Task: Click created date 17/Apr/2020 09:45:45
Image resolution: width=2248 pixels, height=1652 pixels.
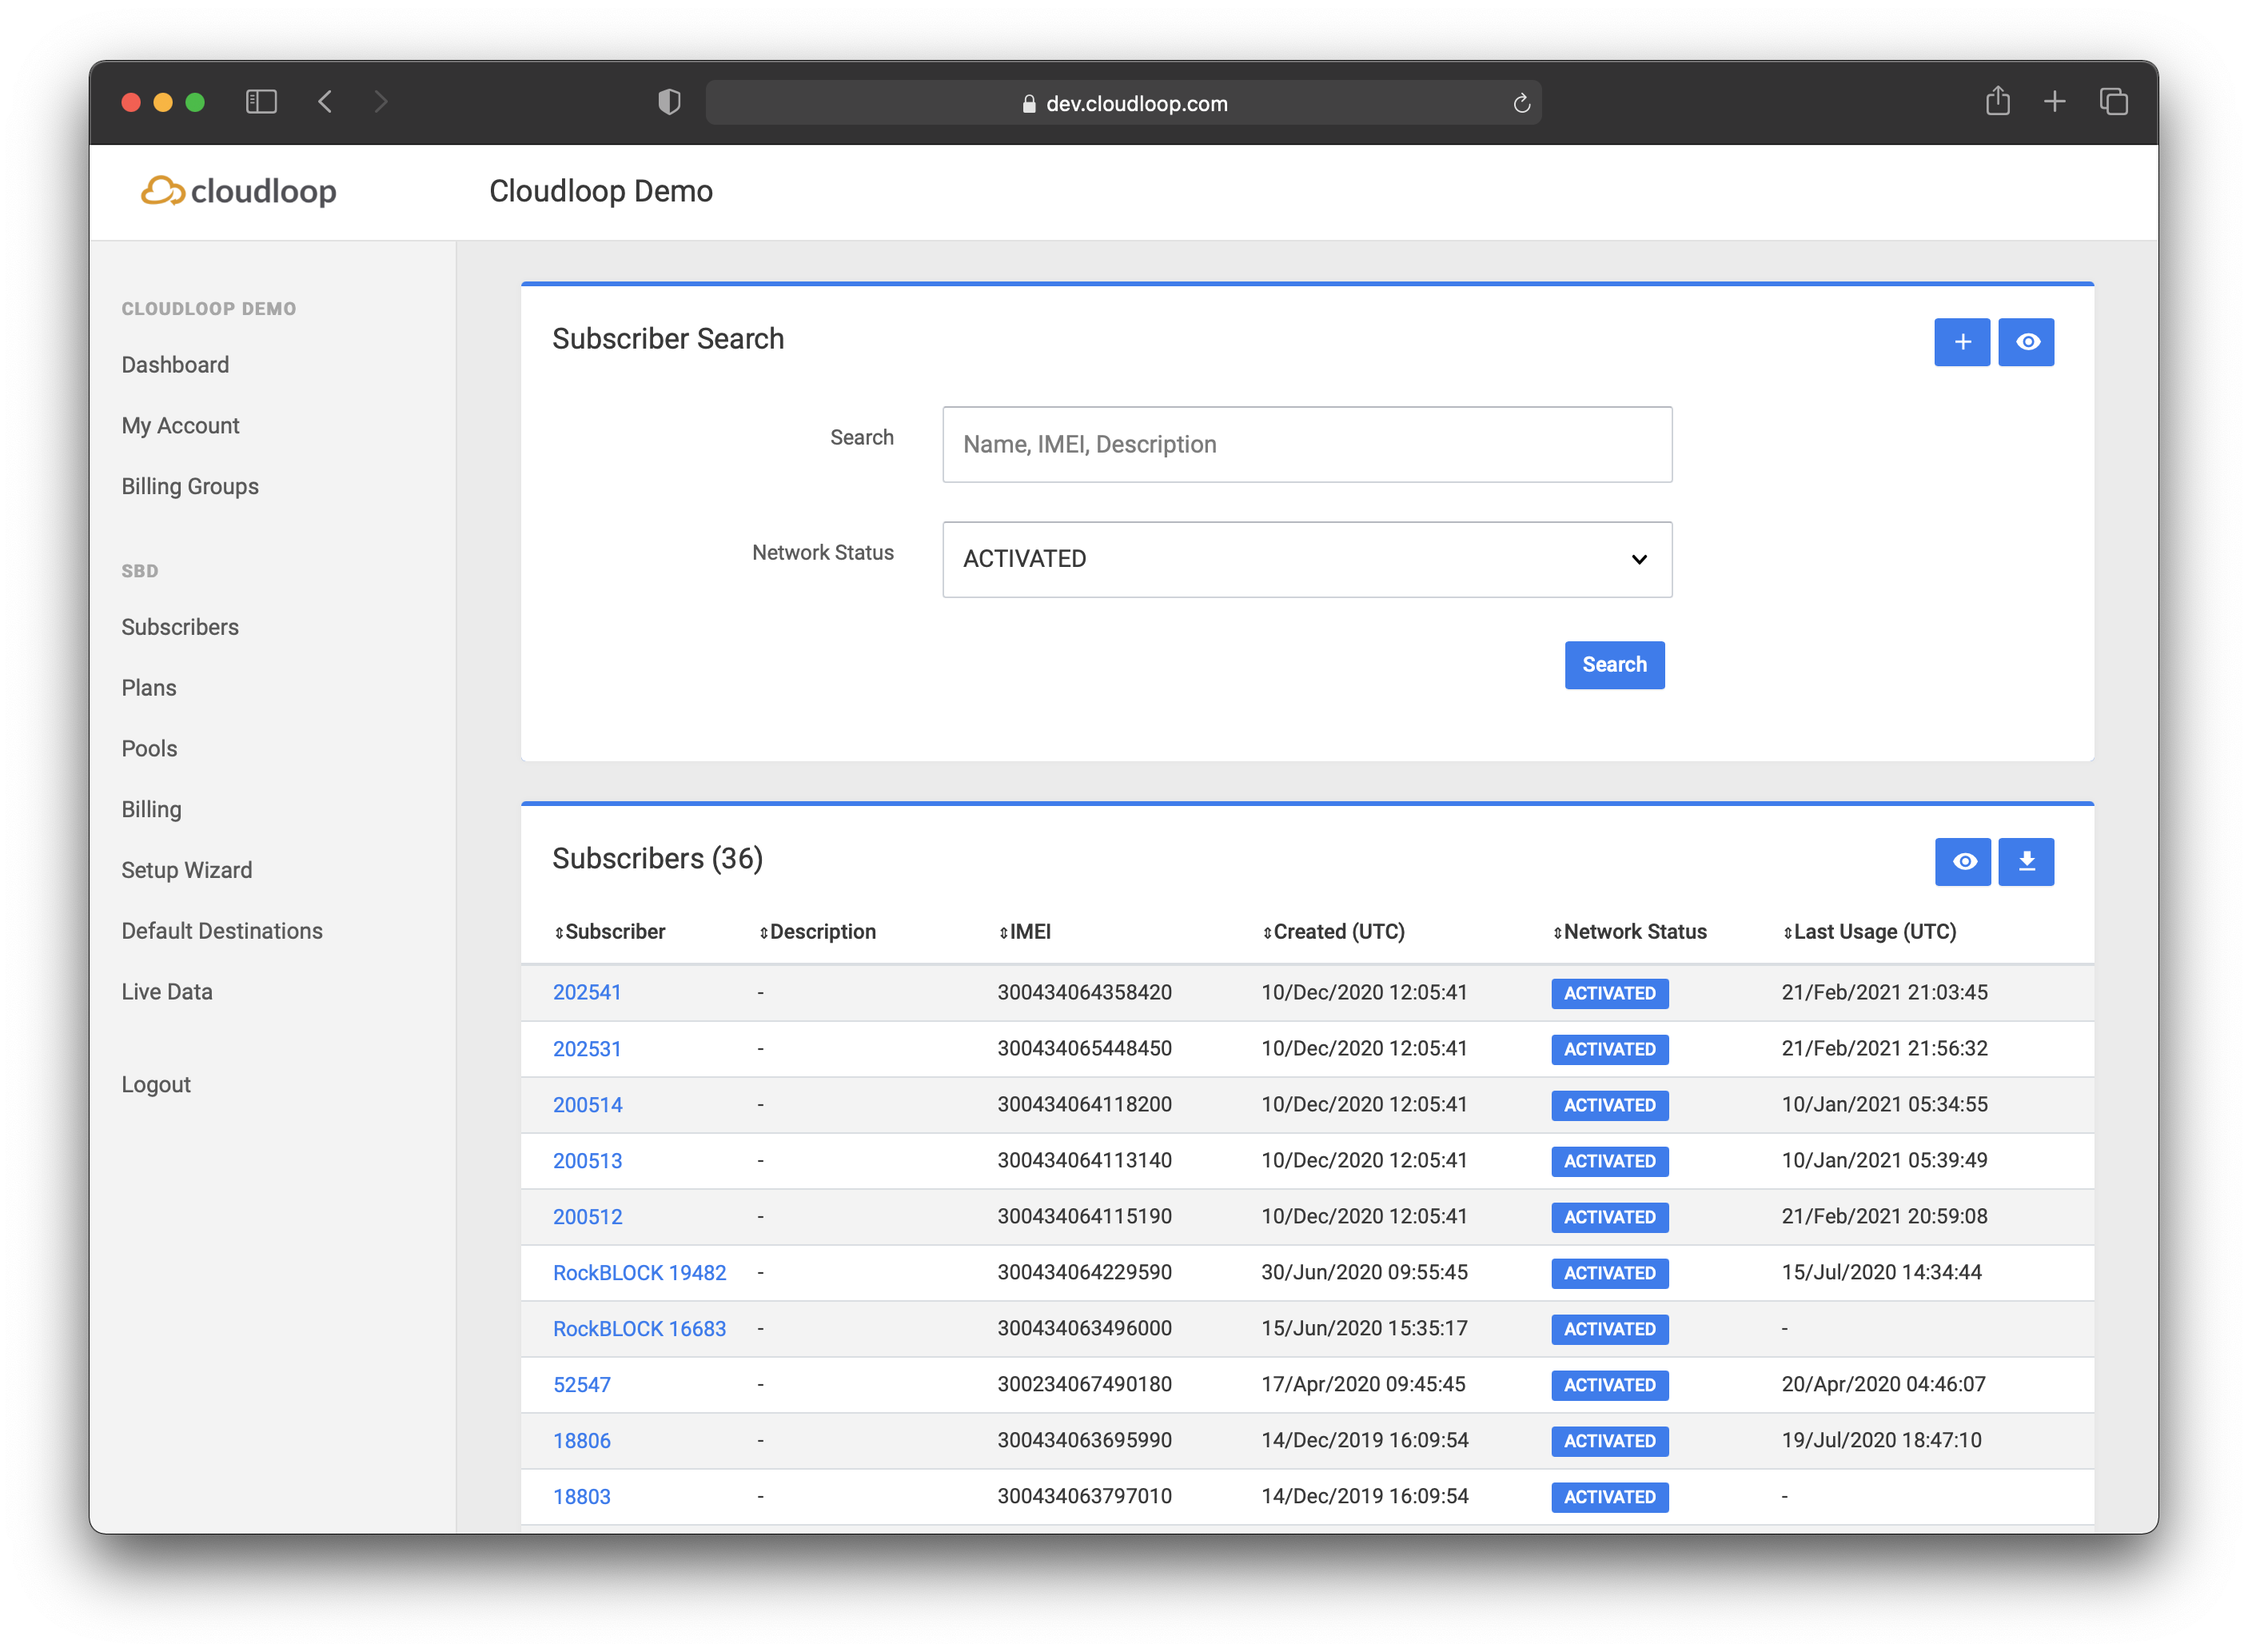Action: coord(1363,1384)
